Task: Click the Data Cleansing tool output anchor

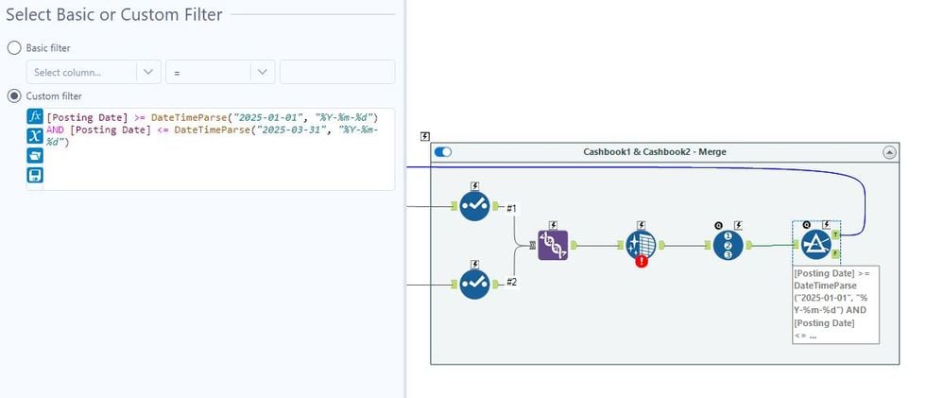Action: (x=661, y=245)
